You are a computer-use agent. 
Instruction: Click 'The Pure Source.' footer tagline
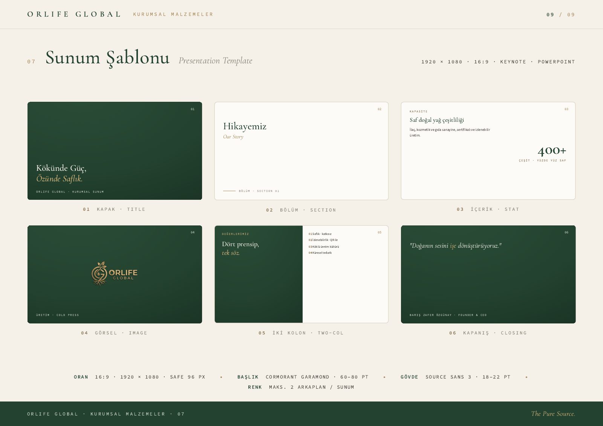553,414
